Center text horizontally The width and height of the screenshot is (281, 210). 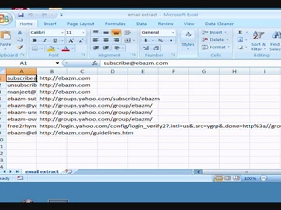[106, 40]
